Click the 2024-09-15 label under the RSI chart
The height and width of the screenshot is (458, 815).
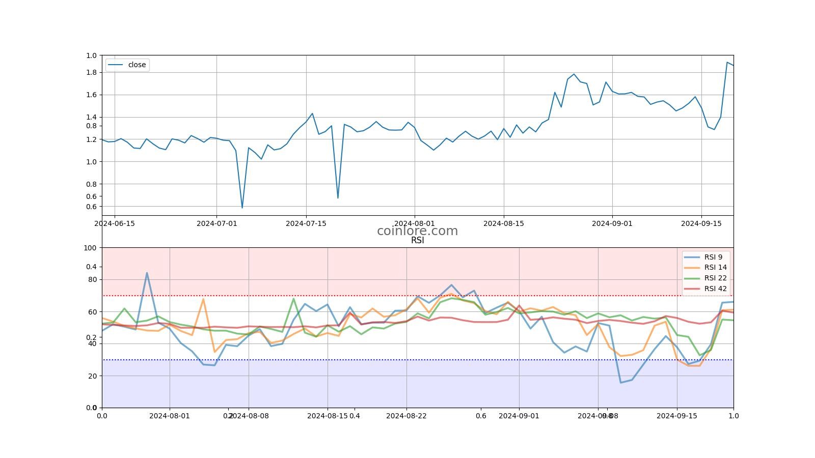(x=677, y=415)
